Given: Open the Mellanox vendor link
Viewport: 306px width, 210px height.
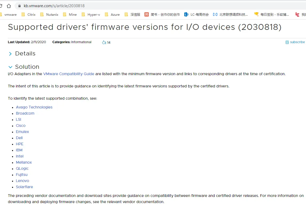Looking at the screenshot, I should (x=23, y=162).
